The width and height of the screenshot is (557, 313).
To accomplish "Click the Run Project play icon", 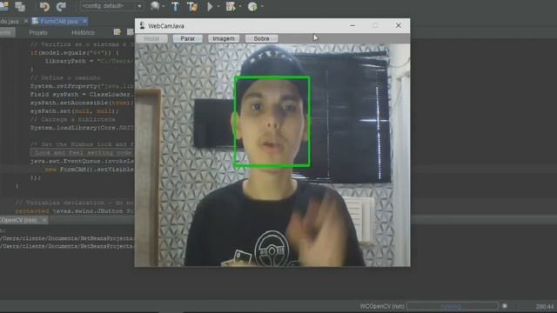I will tap(210, 6).
